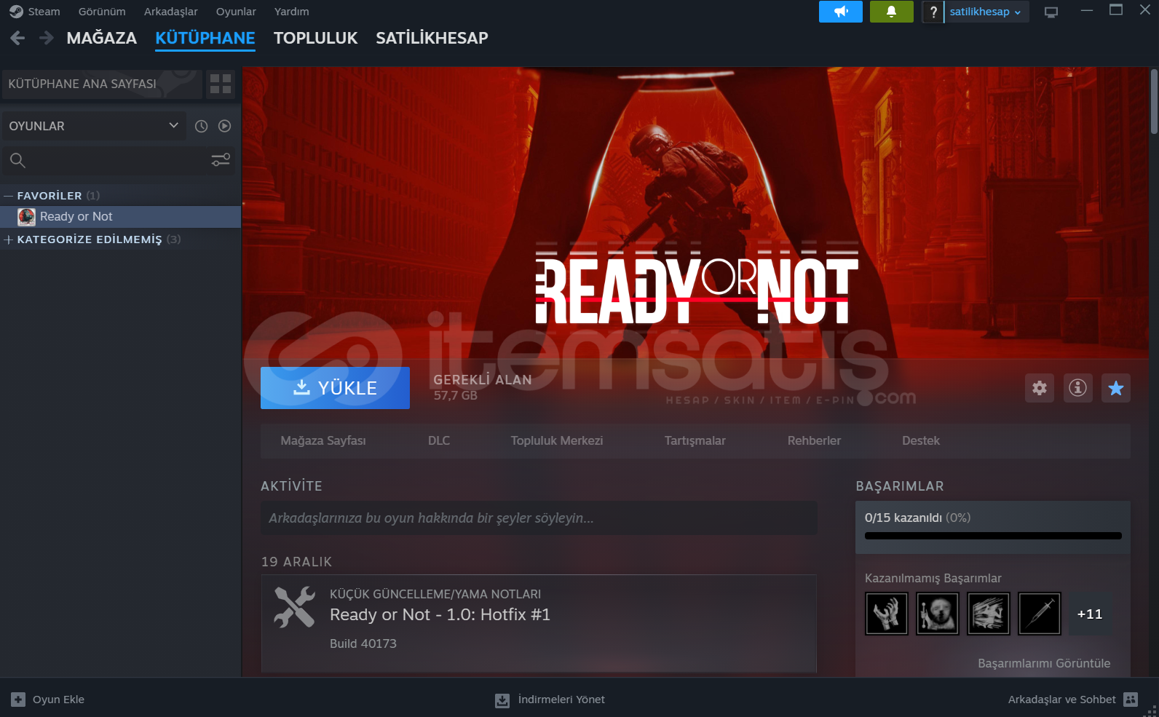Viewport: 1159px width, 717px height.
Task: Select Ready or Not in favorites list
Action: [120, 217]
